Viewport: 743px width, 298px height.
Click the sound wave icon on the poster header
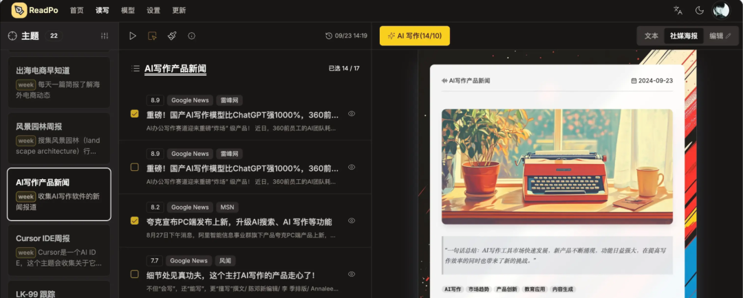coord(444,81)
